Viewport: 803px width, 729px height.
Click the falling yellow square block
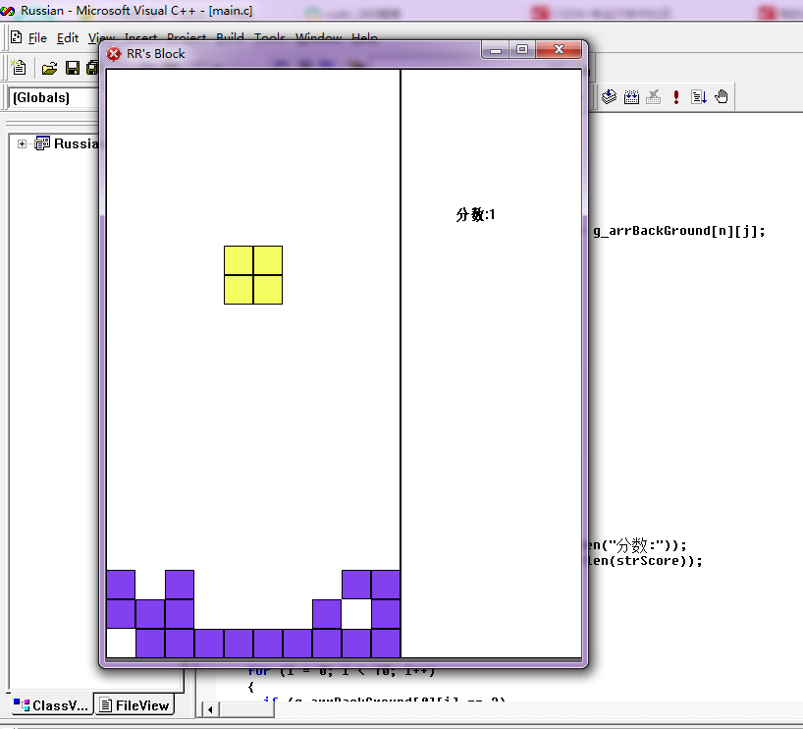coord(253,275)
